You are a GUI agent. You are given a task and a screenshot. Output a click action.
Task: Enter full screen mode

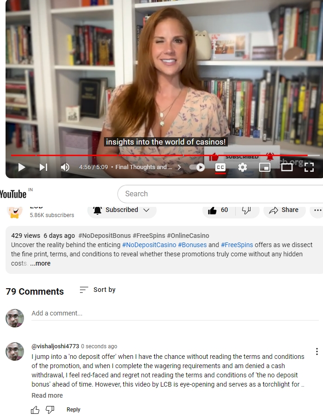point(309,167)
